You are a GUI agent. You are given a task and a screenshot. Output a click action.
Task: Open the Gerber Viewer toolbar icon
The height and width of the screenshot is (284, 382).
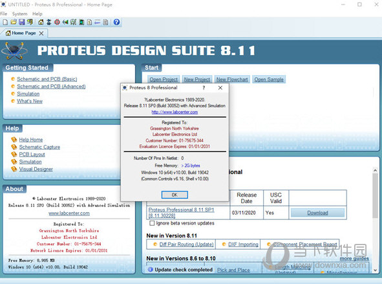click(x=73, y=22)
